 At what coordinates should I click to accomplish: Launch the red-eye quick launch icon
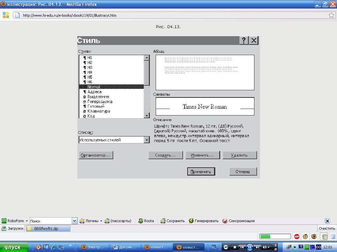[38, 247]
